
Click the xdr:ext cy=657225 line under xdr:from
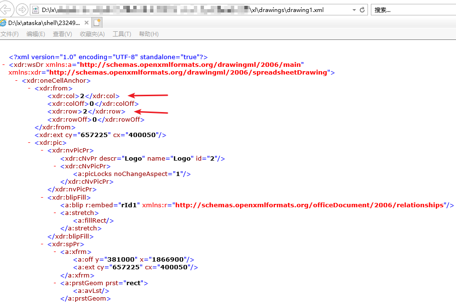[101, 135]
